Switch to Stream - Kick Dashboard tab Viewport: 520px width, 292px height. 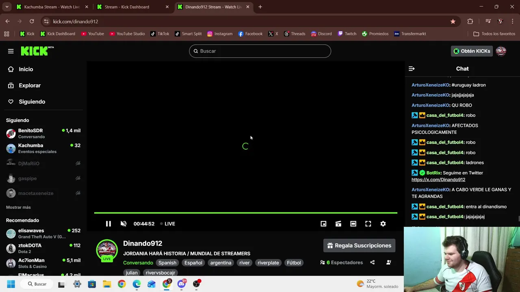(x=132, y=7)
